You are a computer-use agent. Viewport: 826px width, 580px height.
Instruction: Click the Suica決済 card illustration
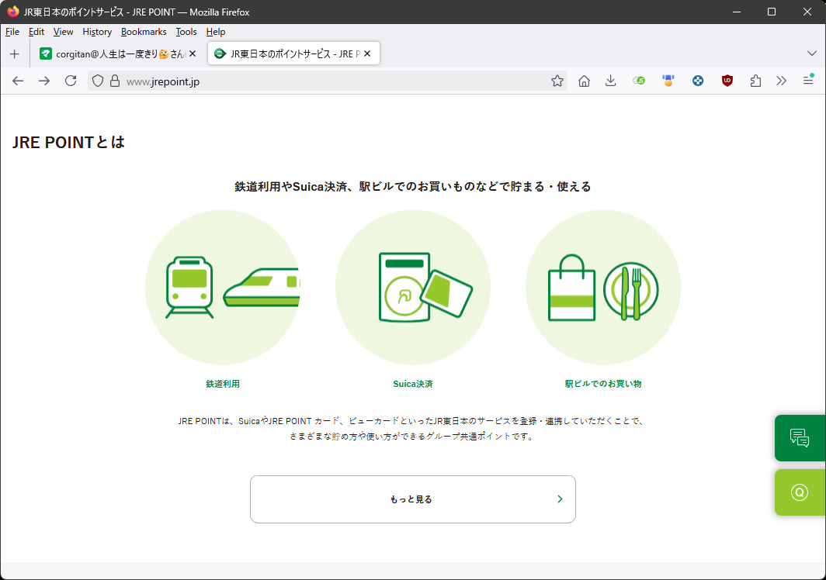click(x=412, y=288)
